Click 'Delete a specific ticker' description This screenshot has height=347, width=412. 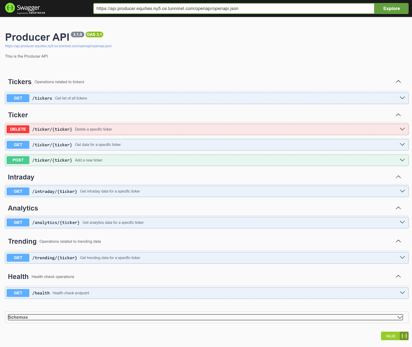[x=93, y=129]
